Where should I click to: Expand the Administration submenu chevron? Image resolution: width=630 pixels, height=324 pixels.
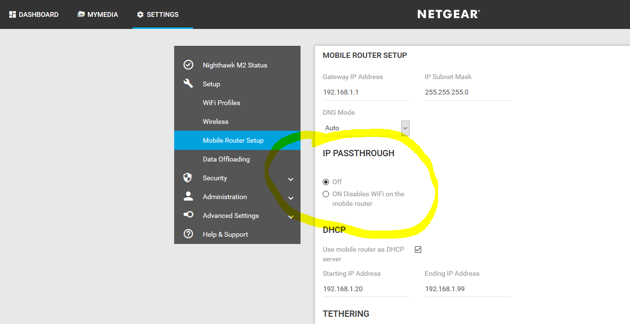click(291, 198)
